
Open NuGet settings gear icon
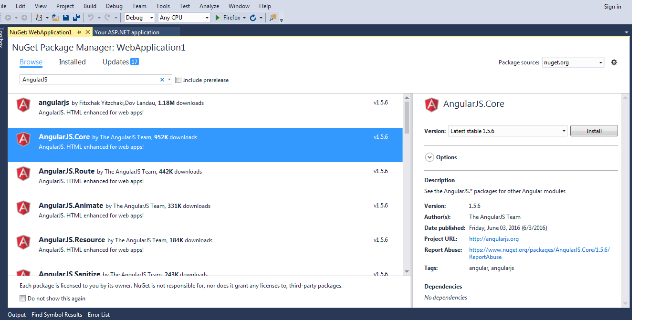coord(614,62)
